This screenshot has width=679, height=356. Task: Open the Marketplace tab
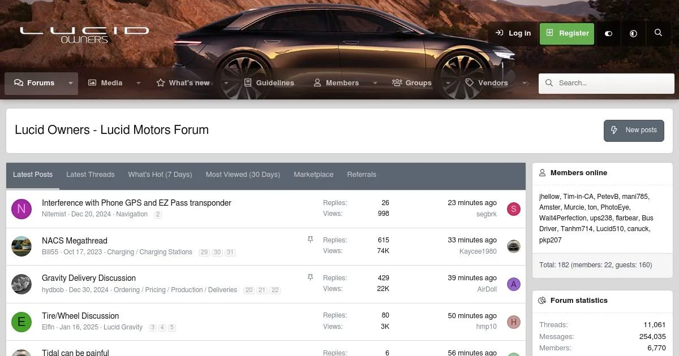313,175
